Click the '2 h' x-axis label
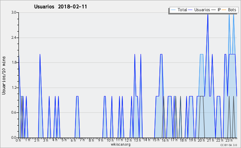The image size is (241, 148). 37,140
